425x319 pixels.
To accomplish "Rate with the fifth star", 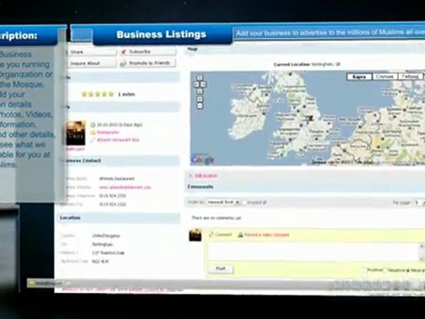I will click(111, 94).
